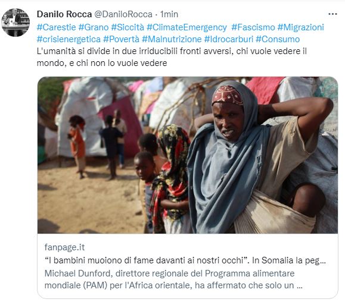
Task: Open the #Malnutrizione hashtag
Action: [x=172, y=39]
